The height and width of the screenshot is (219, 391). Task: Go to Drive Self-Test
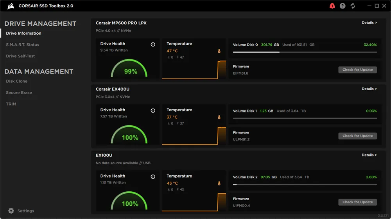click(x=20, y=56)
